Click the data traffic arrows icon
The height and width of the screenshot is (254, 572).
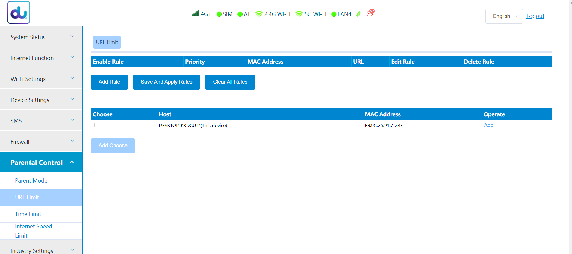(x=358, y=14)
